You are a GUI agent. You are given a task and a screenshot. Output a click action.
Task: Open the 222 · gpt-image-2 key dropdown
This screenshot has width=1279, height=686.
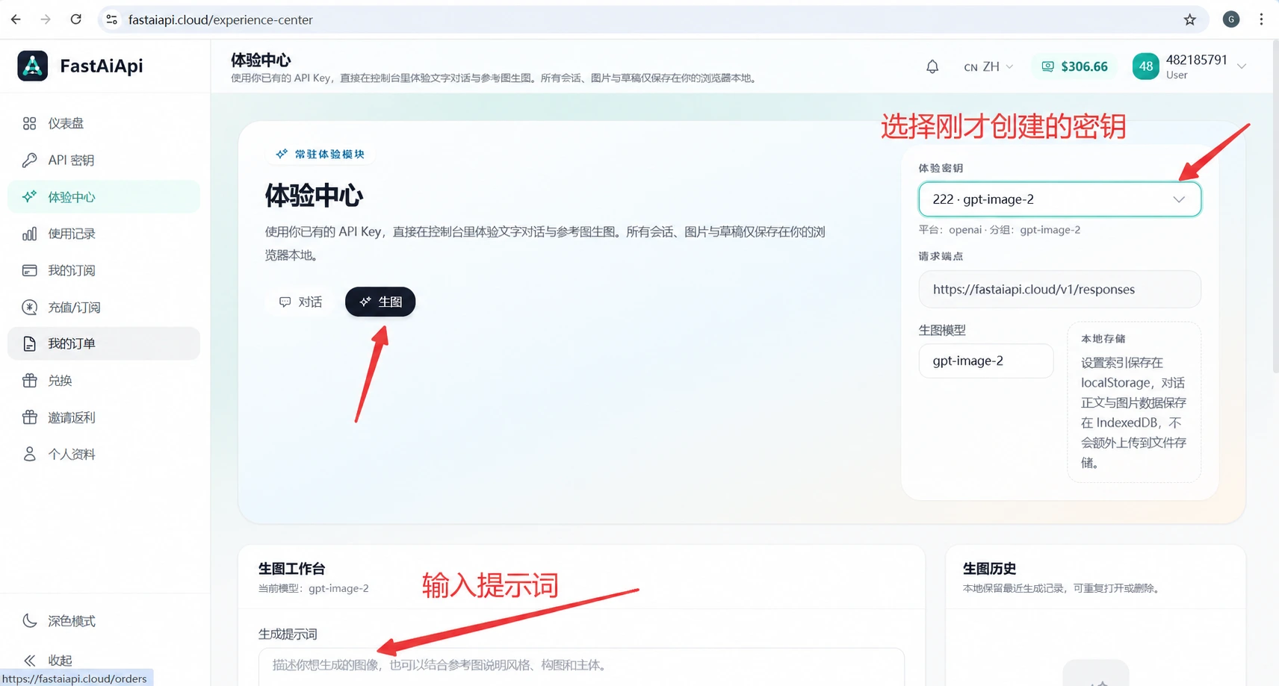point(1059,199)
